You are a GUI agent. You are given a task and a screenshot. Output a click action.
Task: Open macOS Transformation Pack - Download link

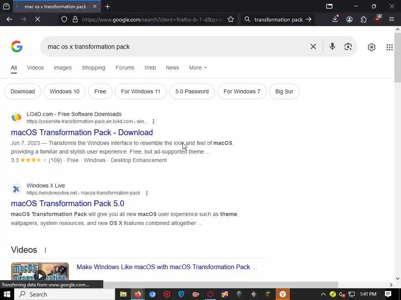82,132
